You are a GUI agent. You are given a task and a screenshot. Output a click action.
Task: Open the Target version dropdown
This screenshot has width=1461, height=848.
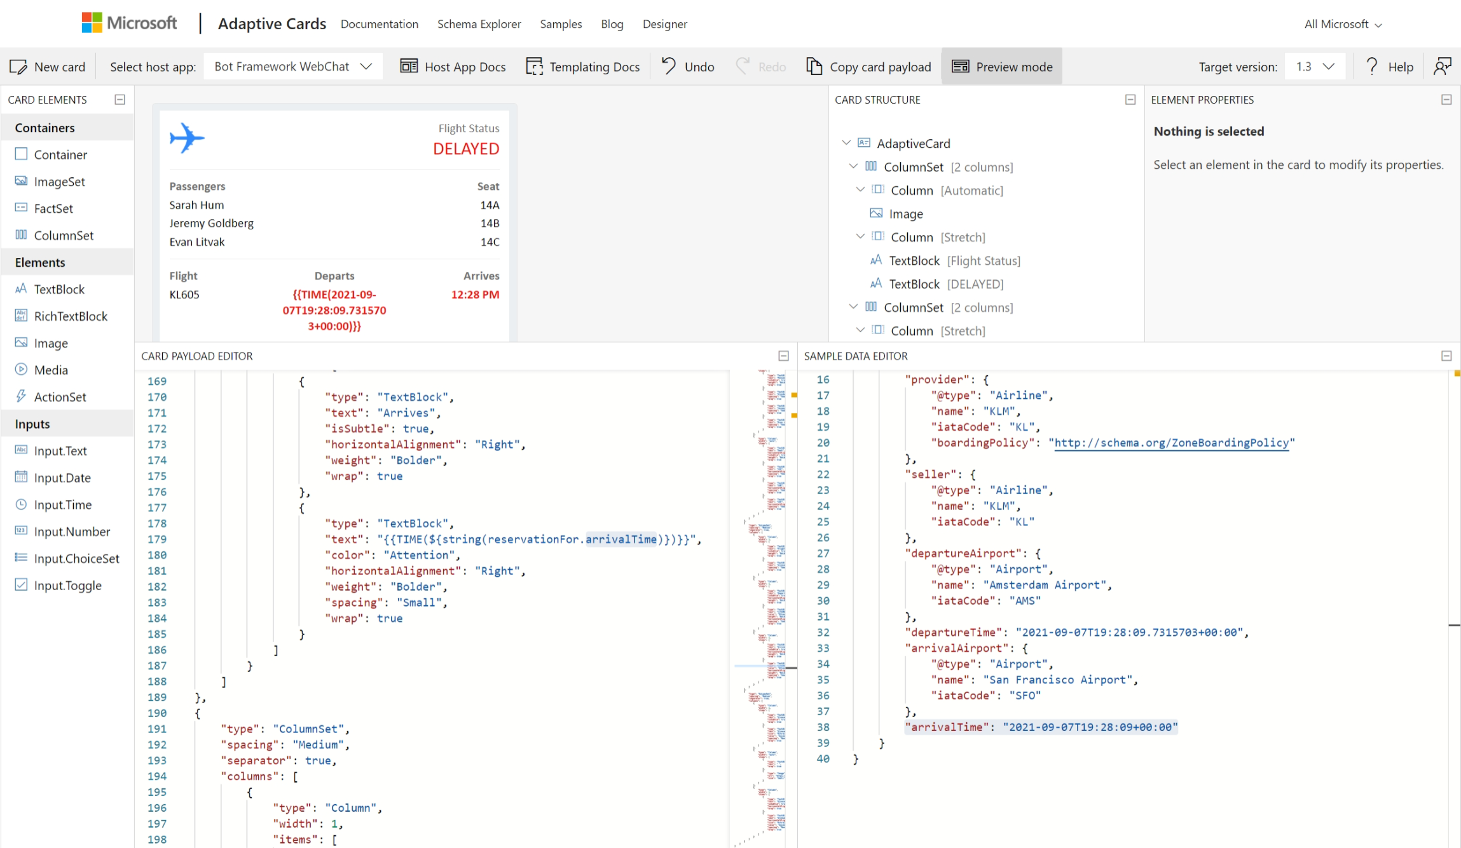[x=1315, y=67]
